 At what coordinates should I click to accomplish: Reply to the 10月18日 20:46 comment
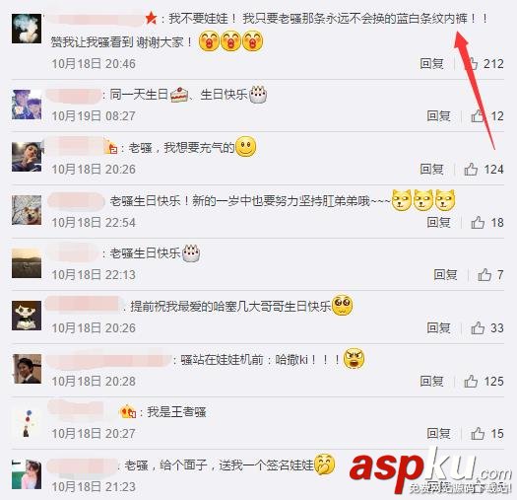click(x=431, y=63)
